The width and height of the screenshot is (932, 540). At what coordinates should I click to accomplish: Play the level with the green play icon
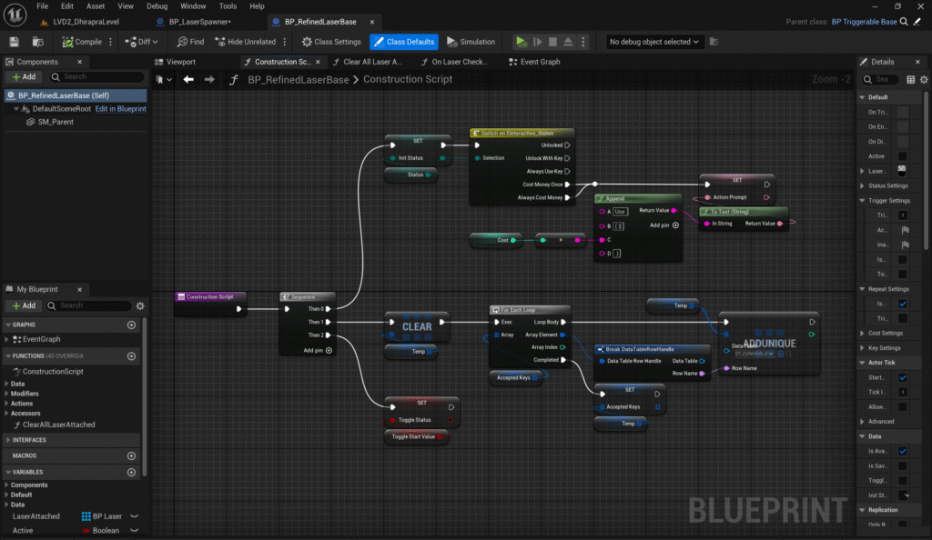(x=521, y=42)
